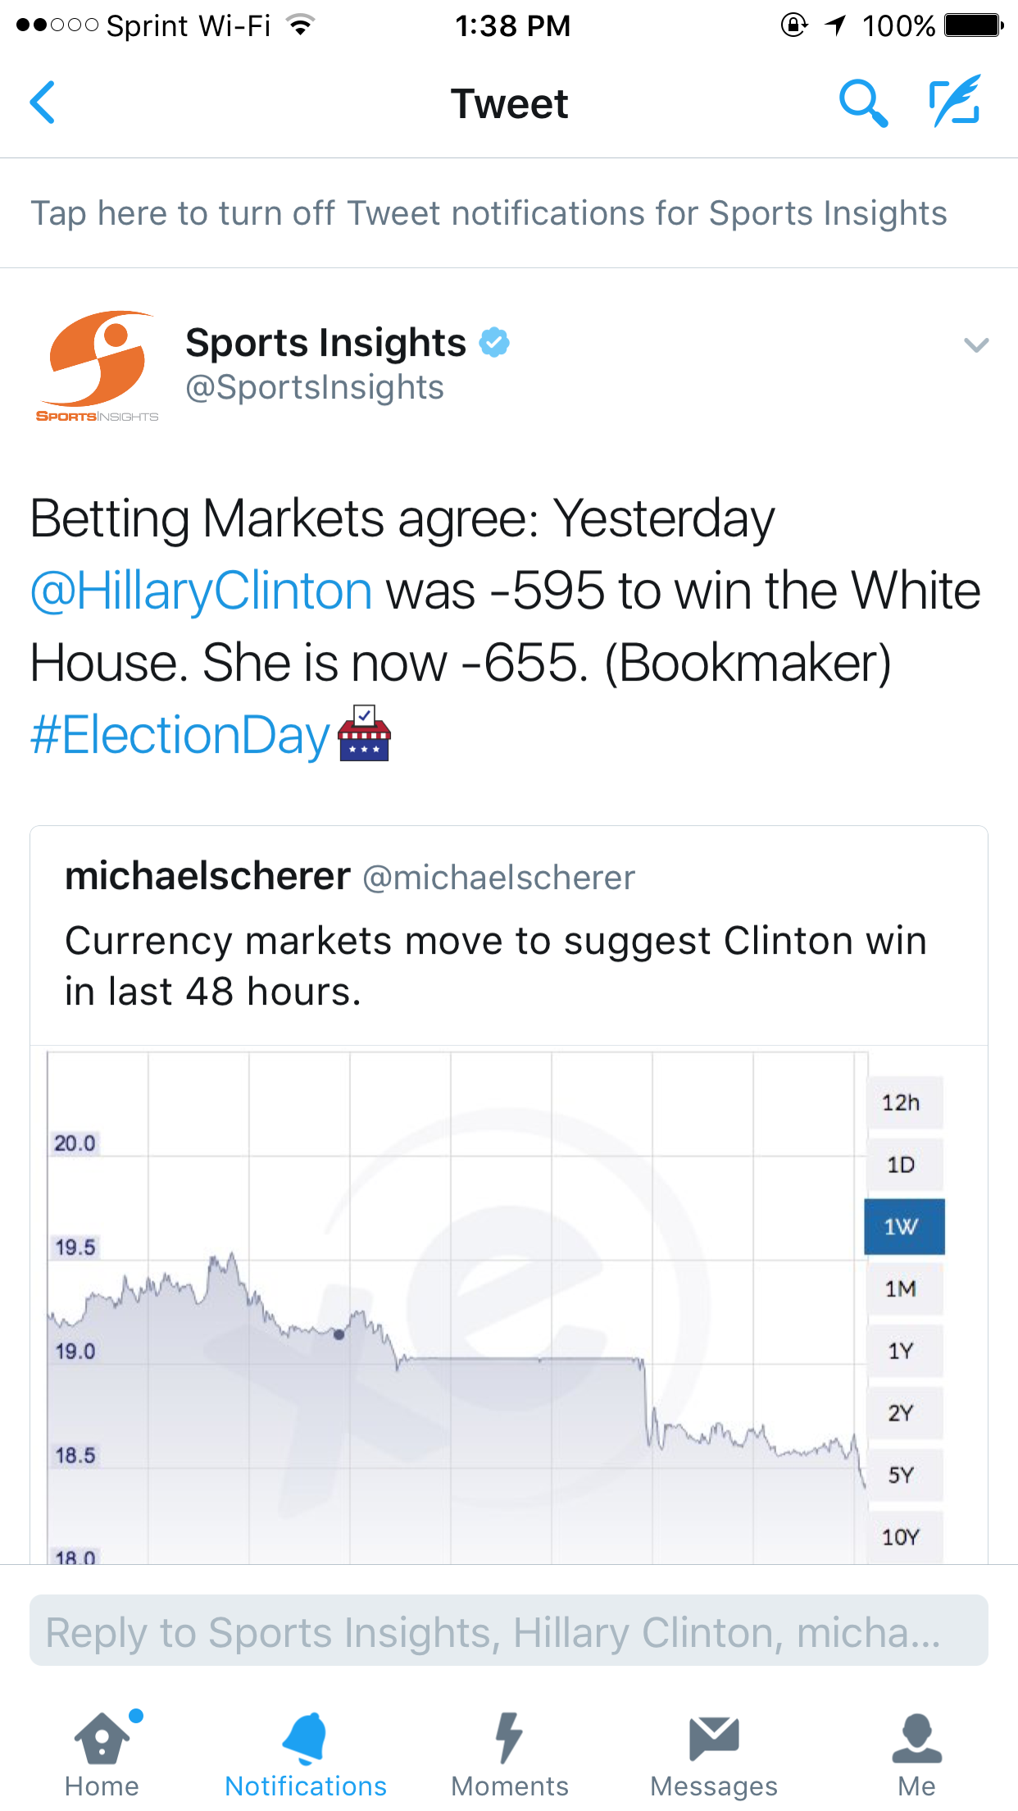The height and width of the screenshot is (1811, 1018).
Task: Turn off Tweet notifications for Sports Insights
Action: [489, 213]
